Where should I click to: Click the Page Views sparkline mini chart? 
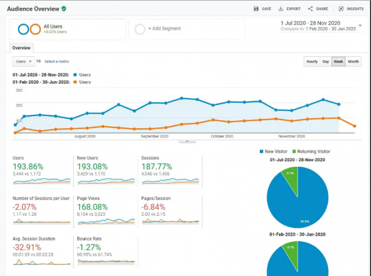click(106, 221)
